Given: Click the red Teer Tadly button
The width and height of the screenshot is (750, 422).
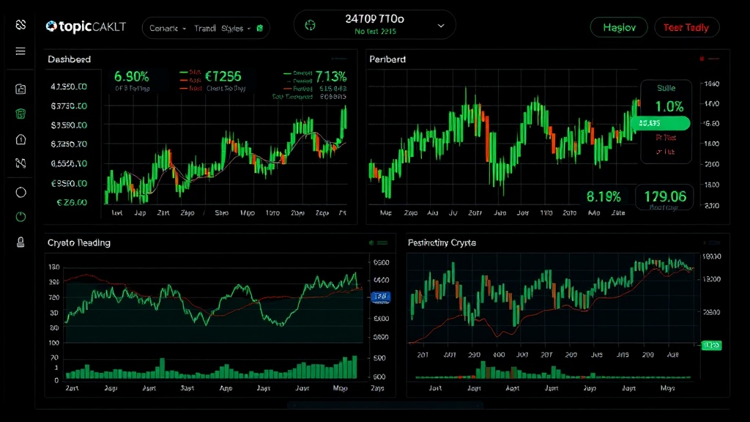Looking at the screenshot, I should 686,27.
